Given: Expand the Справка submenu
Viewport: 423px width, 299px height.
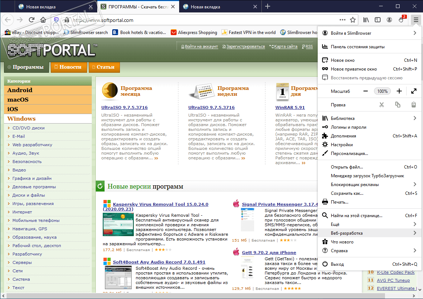Looking at the screenshot, I should tap(369, 250).
